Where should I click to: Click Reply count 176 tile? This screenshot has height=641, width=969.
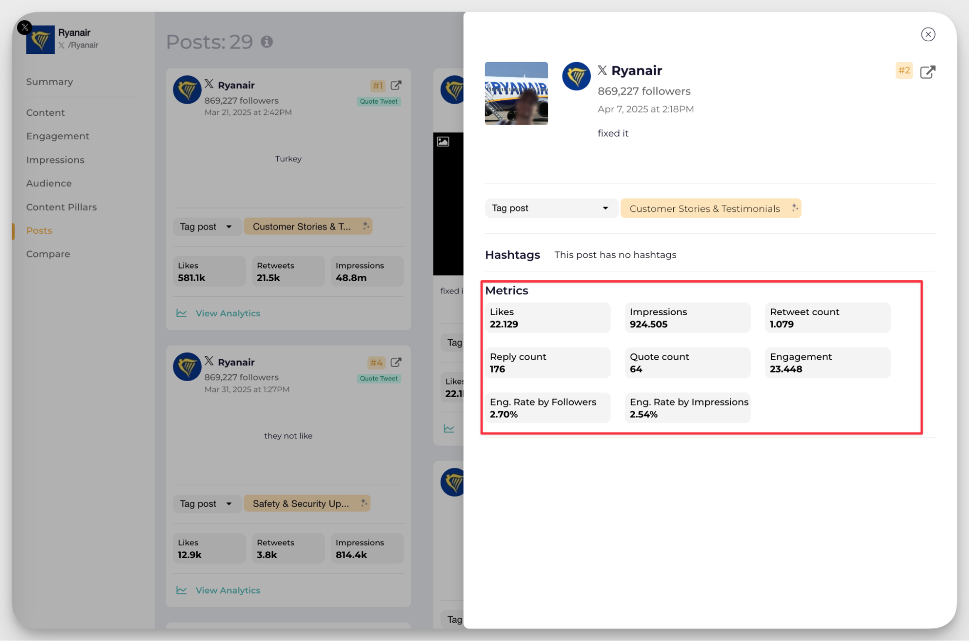548,363
